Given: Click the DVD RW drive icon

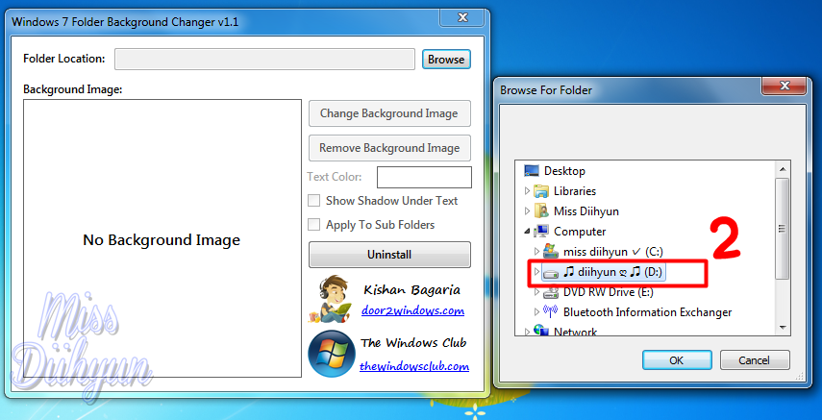Looking at the screenshot, I should tap(551, 292).
